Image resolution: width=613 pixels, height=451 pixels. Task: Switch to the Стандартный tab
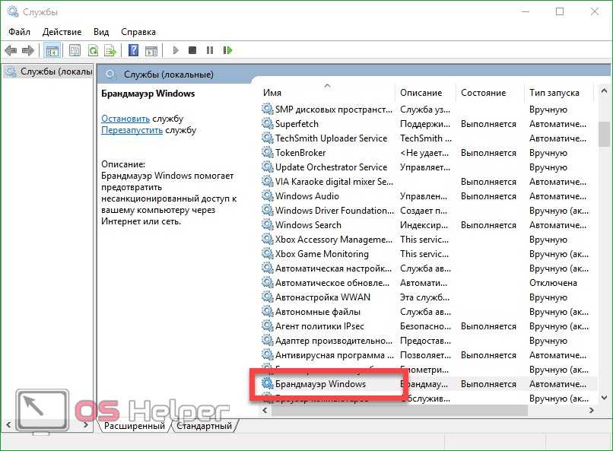click(x=204, y=426)
